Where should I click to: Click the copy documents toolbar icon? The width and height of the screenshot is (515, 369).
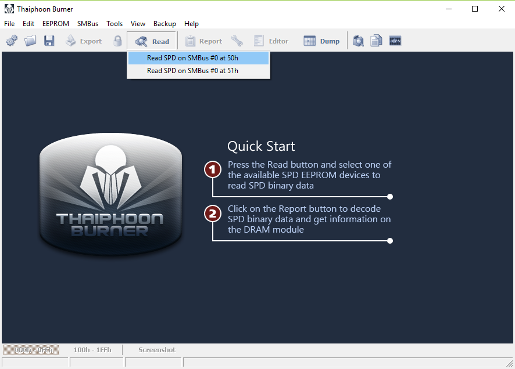[x=376, y=41]
